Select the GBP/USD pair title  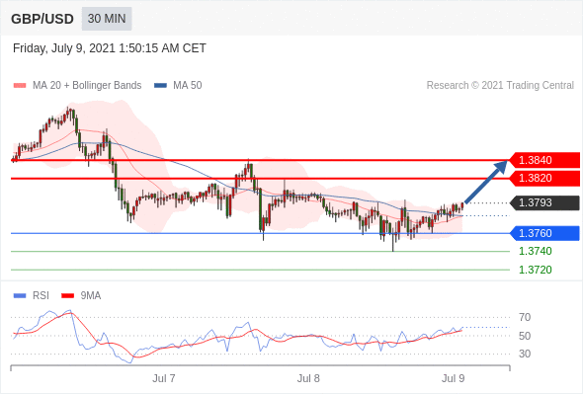pyautogui.click(x=42, y=19)
